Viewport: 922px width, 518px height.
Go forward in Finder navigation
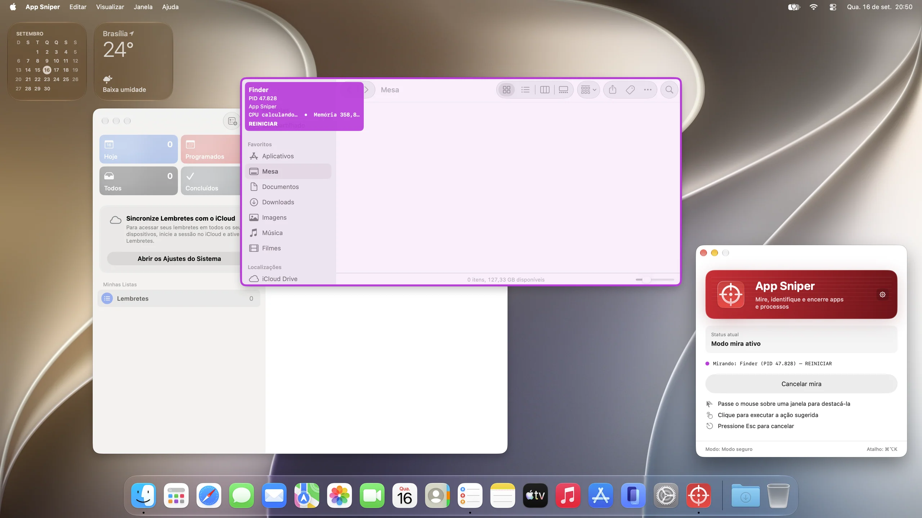(x=367, y=90)
